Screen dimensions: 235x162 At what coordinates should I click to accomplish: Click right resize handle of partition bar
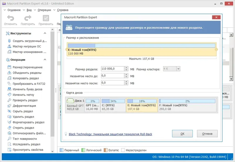pyautogui.click(x=216, y=49)
